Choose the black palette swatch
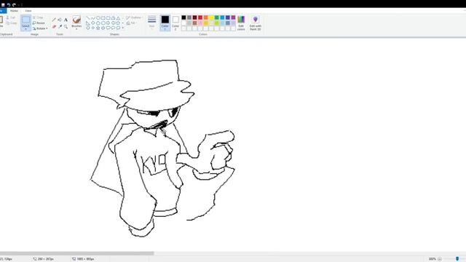The height and width of the screenshot is (262, 466). (183, 17)
